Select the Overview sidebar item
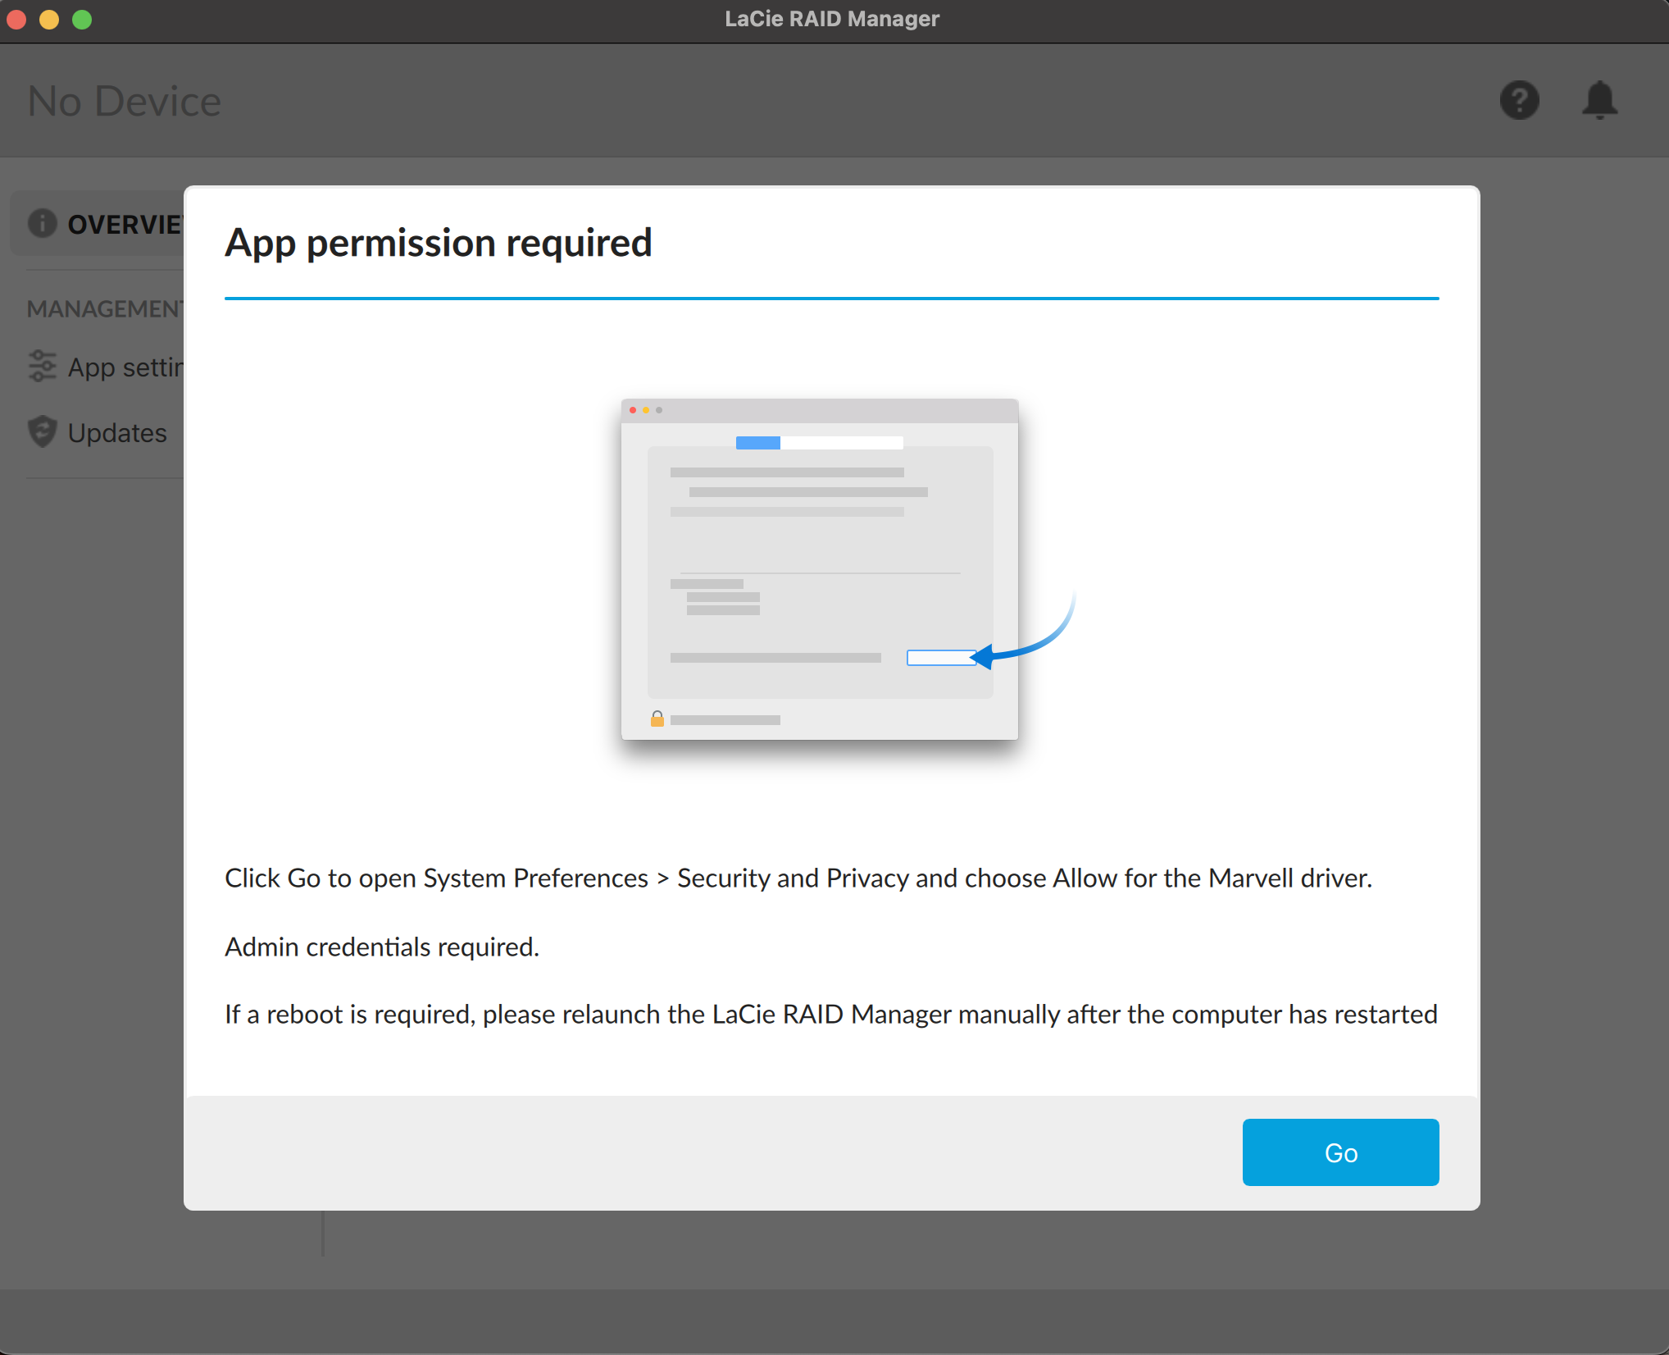Image resolution: width=1669 pixels, height=1355 pixels. (x=97, y=223)
